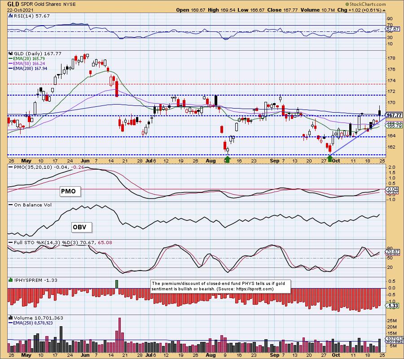Click the boxed PMO annotation label
This screenshot has height=359, width=404.
pyautogui.click(x=70, y=191)
